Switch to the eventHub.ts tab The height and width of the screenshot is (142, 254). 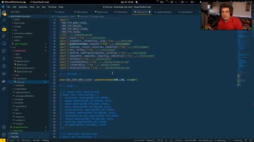point(185,12)
